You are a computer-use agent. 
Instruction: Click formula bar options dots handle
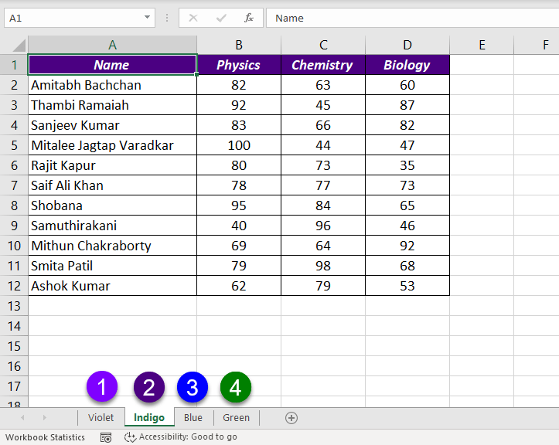[167, 18]
